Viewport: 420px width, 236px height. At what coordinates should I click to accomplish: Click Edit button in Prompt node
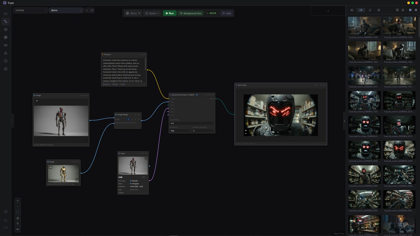click(123, 84)
